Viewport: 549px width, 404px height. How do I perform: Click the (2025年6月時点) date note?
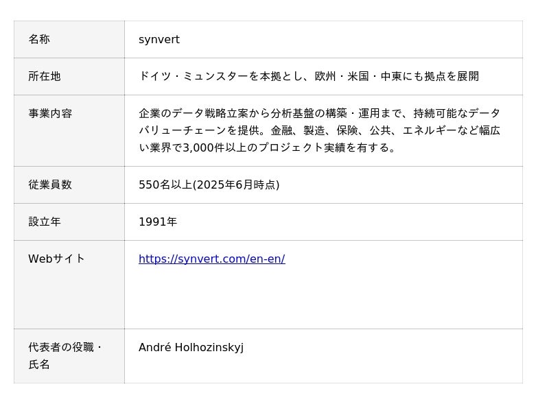coord(237,185)
